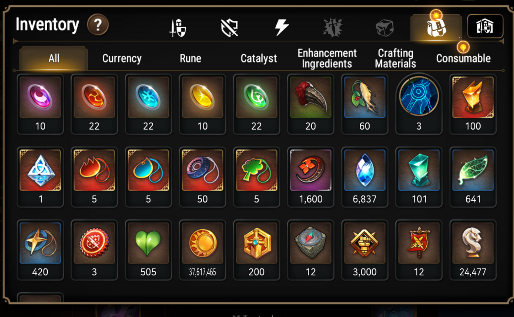Select the sword and shield equipment icon
The image size is (514, 317).
click(178, 28)
